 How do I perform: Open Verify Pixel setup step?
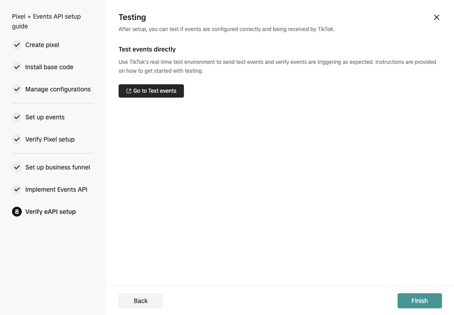[50, 139]
